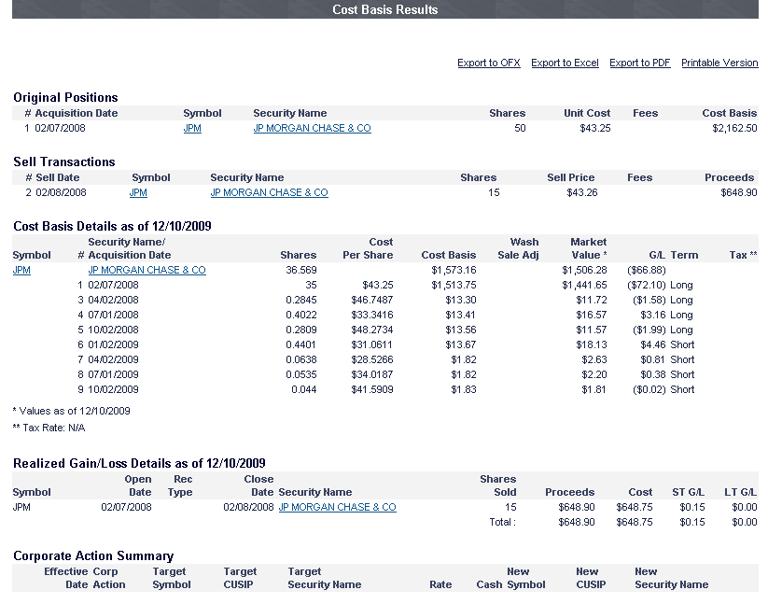This screenshot has width=782, height=604.
Task: Select the footnote "* Values as of 12/10/2009"
Action: point(71,411)
